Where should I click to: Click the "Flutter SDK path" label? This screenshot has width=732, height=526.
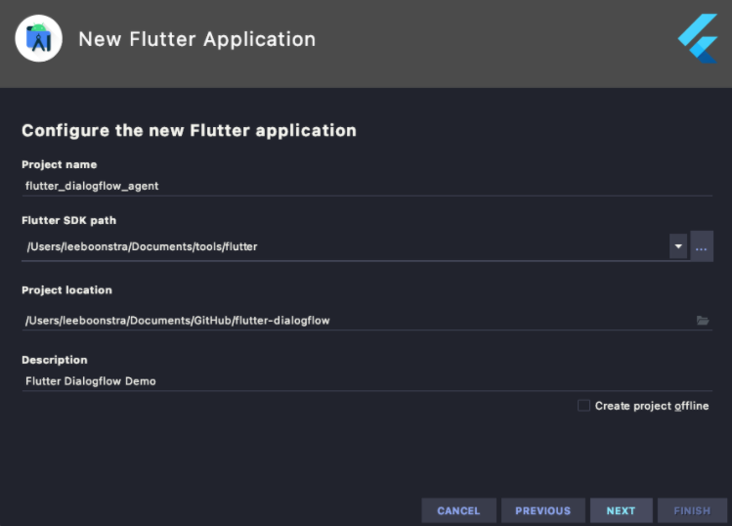(x=68, y=220)
